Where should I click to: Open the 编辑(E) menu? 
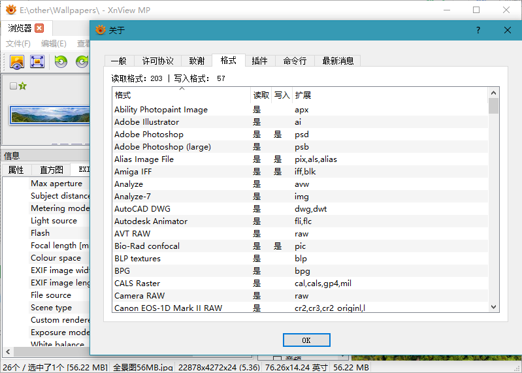(54, 44)
